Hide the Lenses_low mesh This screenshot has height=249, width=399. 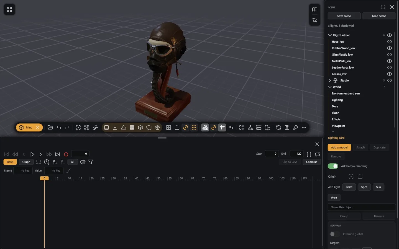pos(389,74)
